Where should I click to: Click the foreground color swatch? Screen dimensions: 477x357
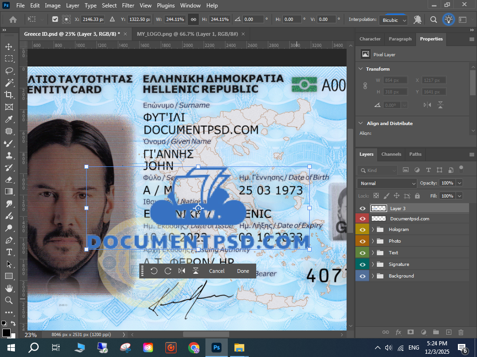click(6, 332)
